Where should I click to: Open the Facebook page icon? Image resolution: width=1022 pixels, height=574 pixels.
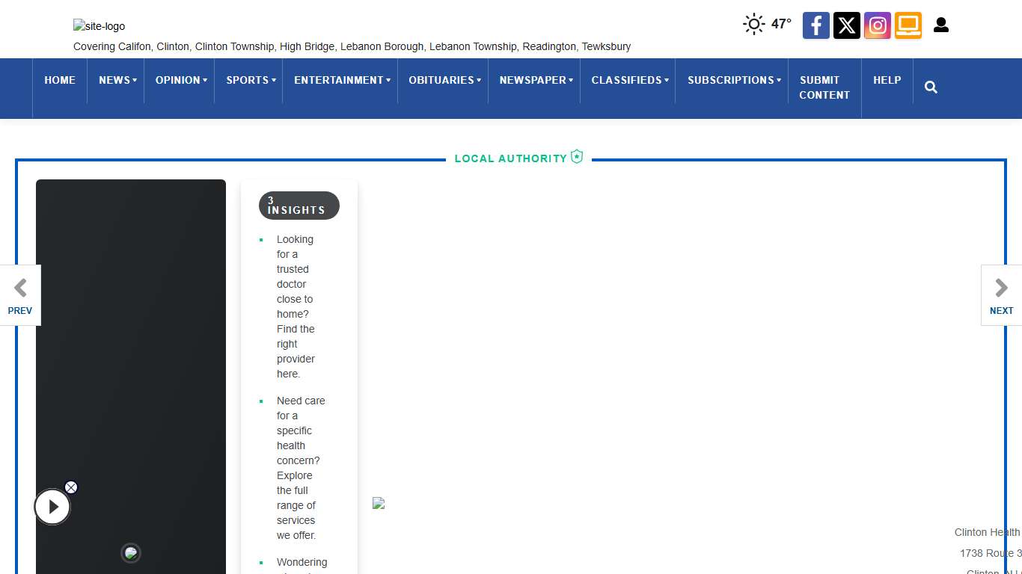[x=816, y=25]
